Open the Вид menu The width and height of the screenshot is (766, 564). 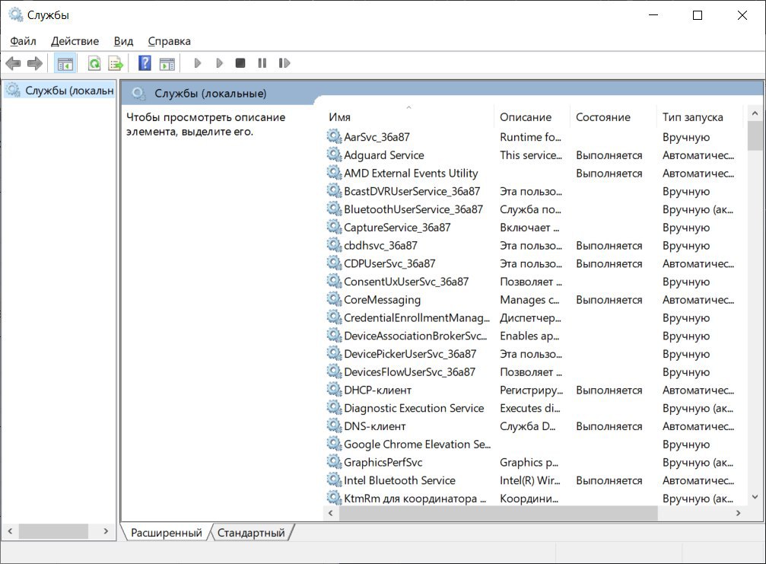tap(123, 41)
